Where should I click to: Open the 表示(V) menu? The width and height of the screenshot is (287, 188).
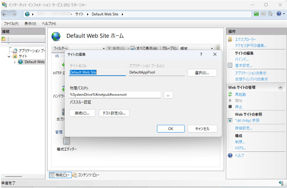click(x=30, y=23)
